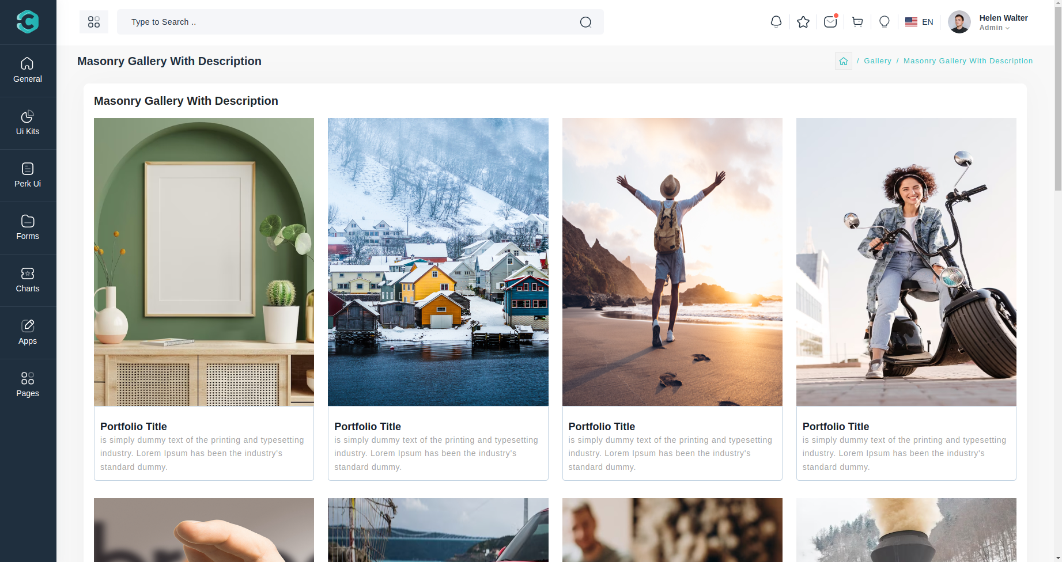
Task: Click Portfolio Title under picture frame image
Action: pos(134,427)
